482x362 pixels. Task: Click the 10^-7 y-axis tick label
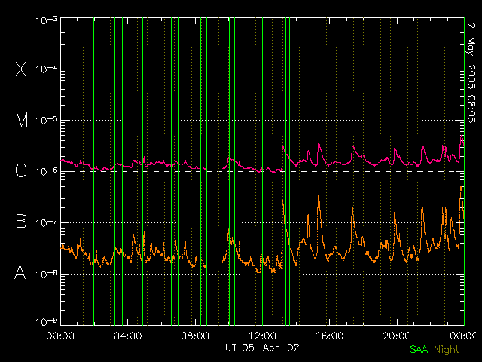coord(47,222)
